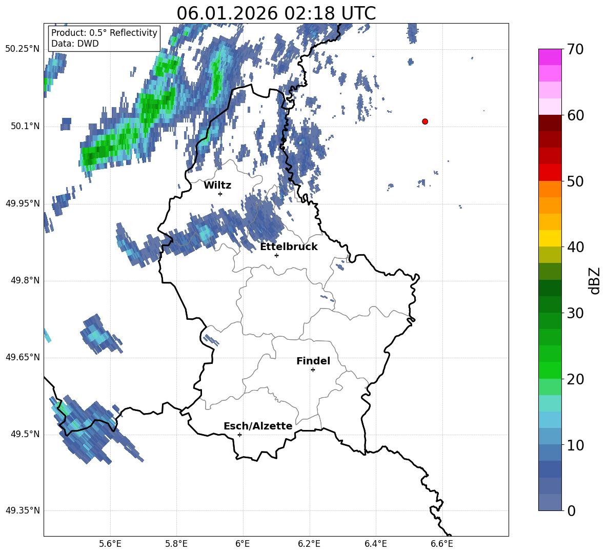Click the Product: 0.5° Reflectivity label
The width and height of the screenshot is (607, 554).
tap(104, 32)
